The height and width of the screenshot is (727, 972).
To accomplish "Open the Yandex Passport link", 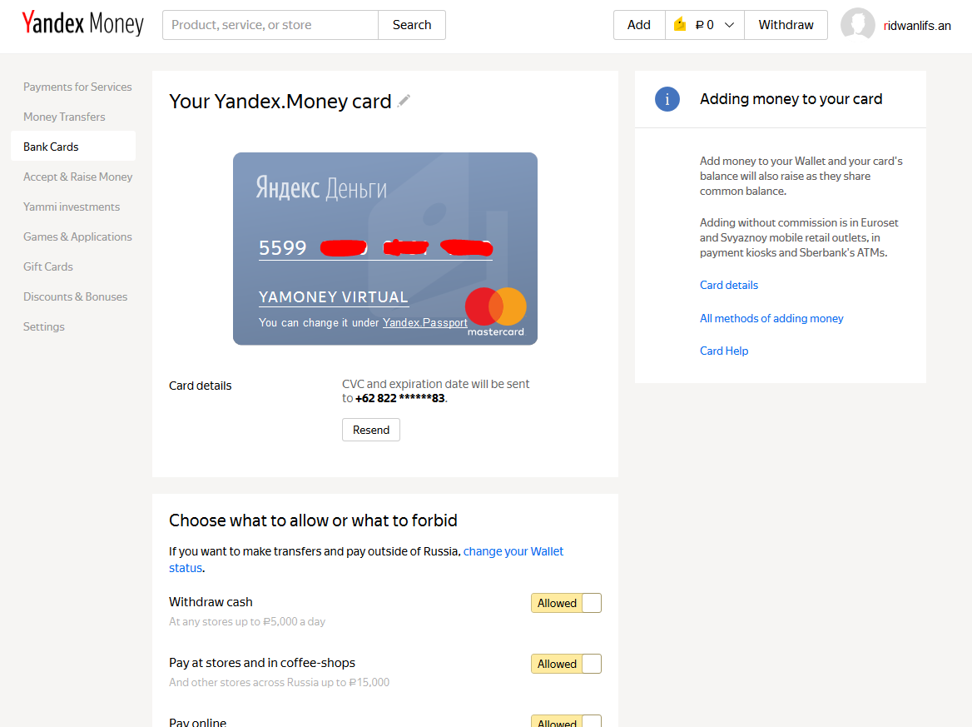I will (424, 322).
